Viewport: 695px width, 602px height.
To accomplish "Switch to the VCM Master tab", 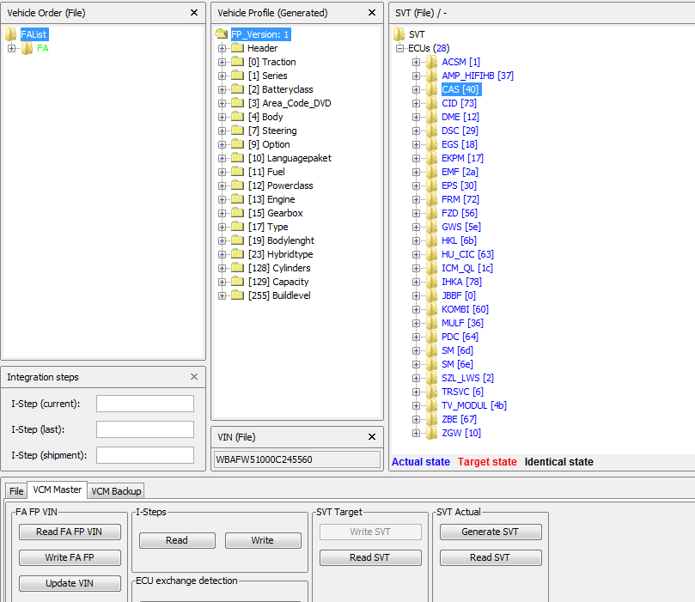I will coord(58,490).
